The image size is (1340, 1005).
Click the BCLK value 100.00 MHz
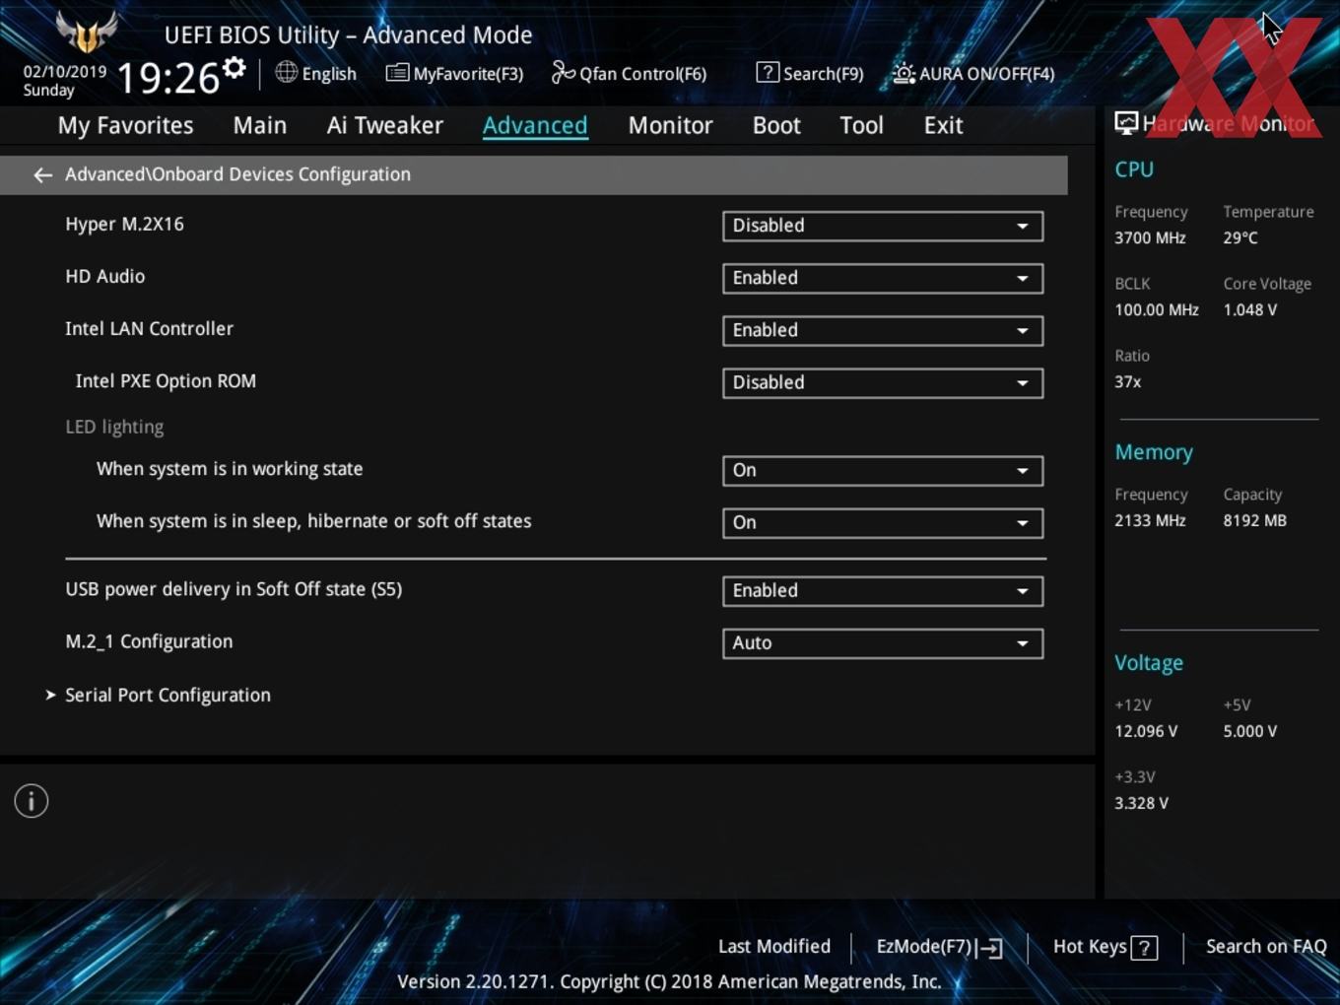(x=1157, y=309)
